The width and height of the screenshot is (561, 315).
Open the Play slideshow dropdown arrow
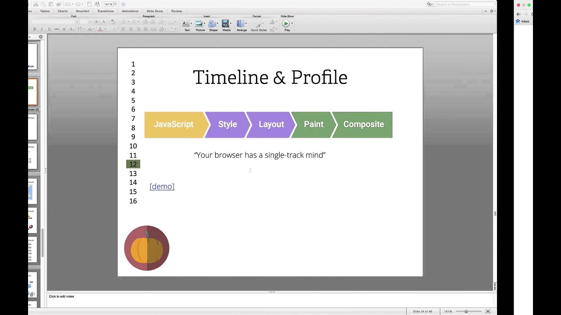[292, 23]
